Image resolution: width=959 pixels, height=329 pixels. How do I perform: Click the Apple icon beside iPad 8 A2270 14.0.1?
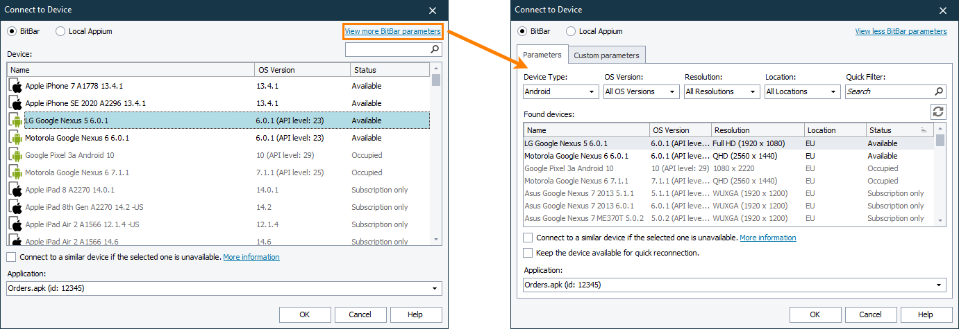coord(16,190)
